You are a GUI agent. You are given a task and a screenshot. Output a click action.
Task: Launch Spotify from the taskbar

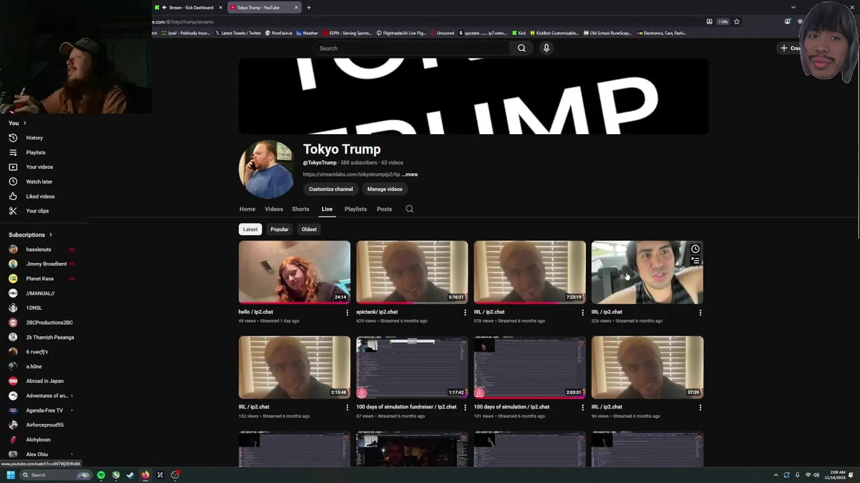click(x=101, y=475)
